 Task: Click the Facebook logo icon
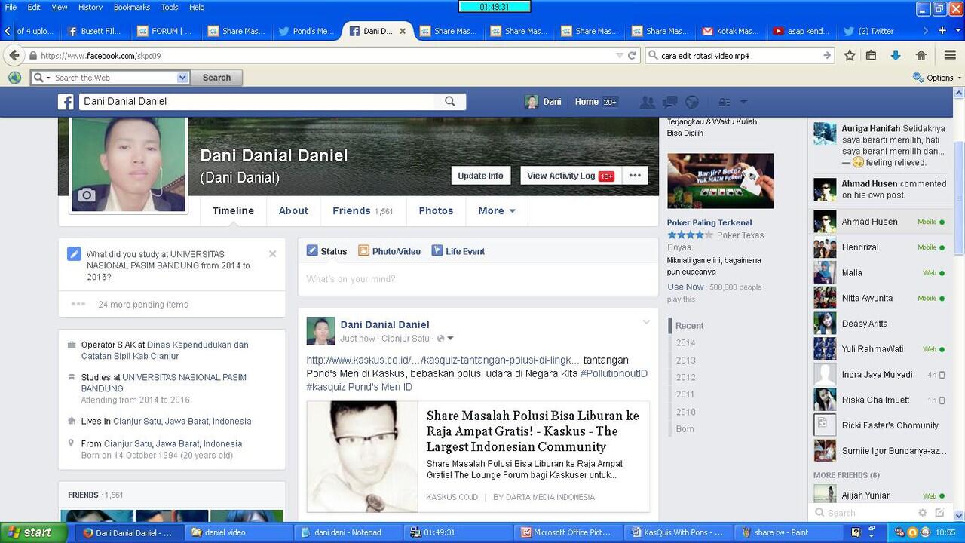click(x=66, y=102)
